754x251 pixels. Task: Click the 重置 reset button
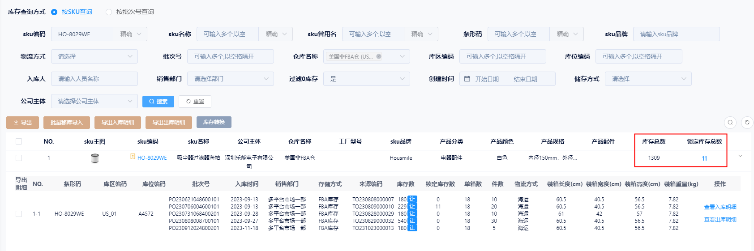coord(195,102)
